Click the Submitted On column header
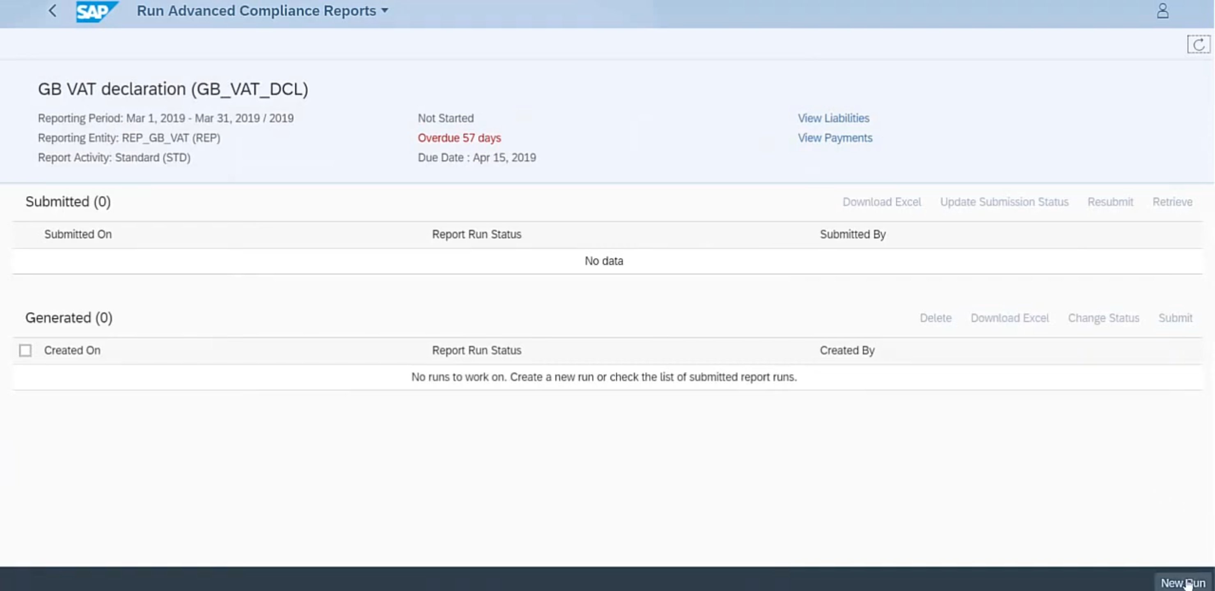This screenshot has height=591, width=1215. [78, 234]
